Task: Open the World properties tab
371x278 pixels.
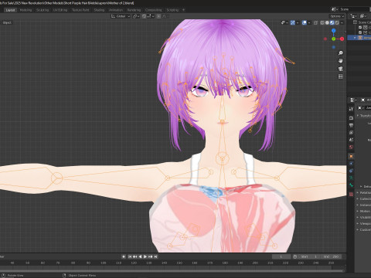Action: (x=351, y=147)
